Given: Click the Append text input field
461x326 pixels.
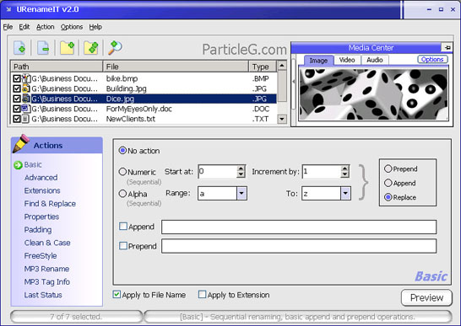Looking at the screenshot, I should (299, 227).
